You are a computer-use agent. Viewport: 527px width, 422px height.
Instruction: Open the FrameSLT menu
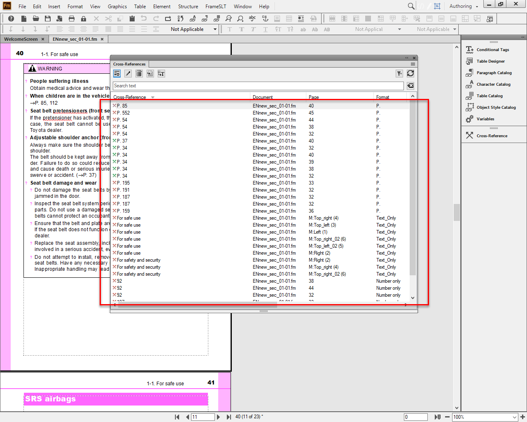(x=215, y=6)
